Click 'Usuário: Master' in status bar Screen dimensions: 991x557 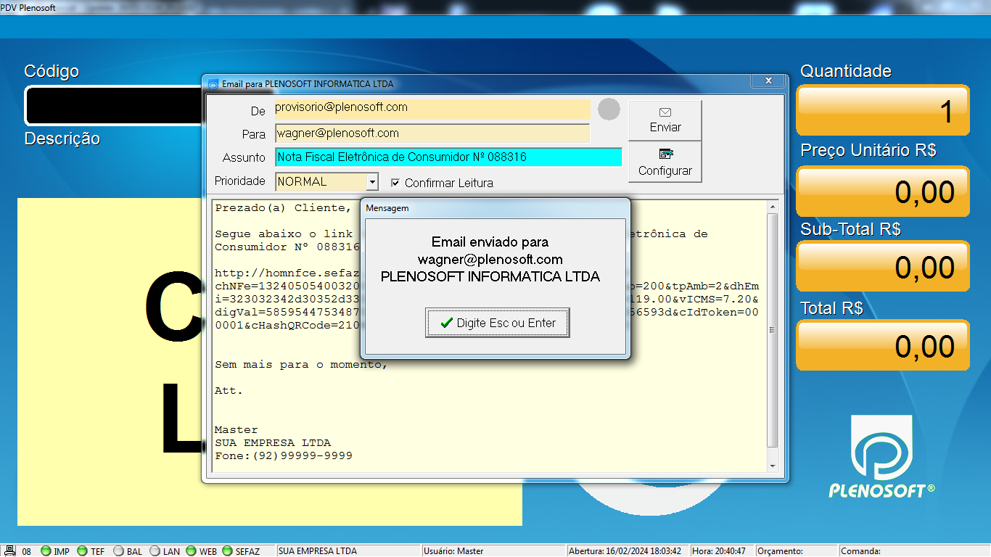pos(454,551)
